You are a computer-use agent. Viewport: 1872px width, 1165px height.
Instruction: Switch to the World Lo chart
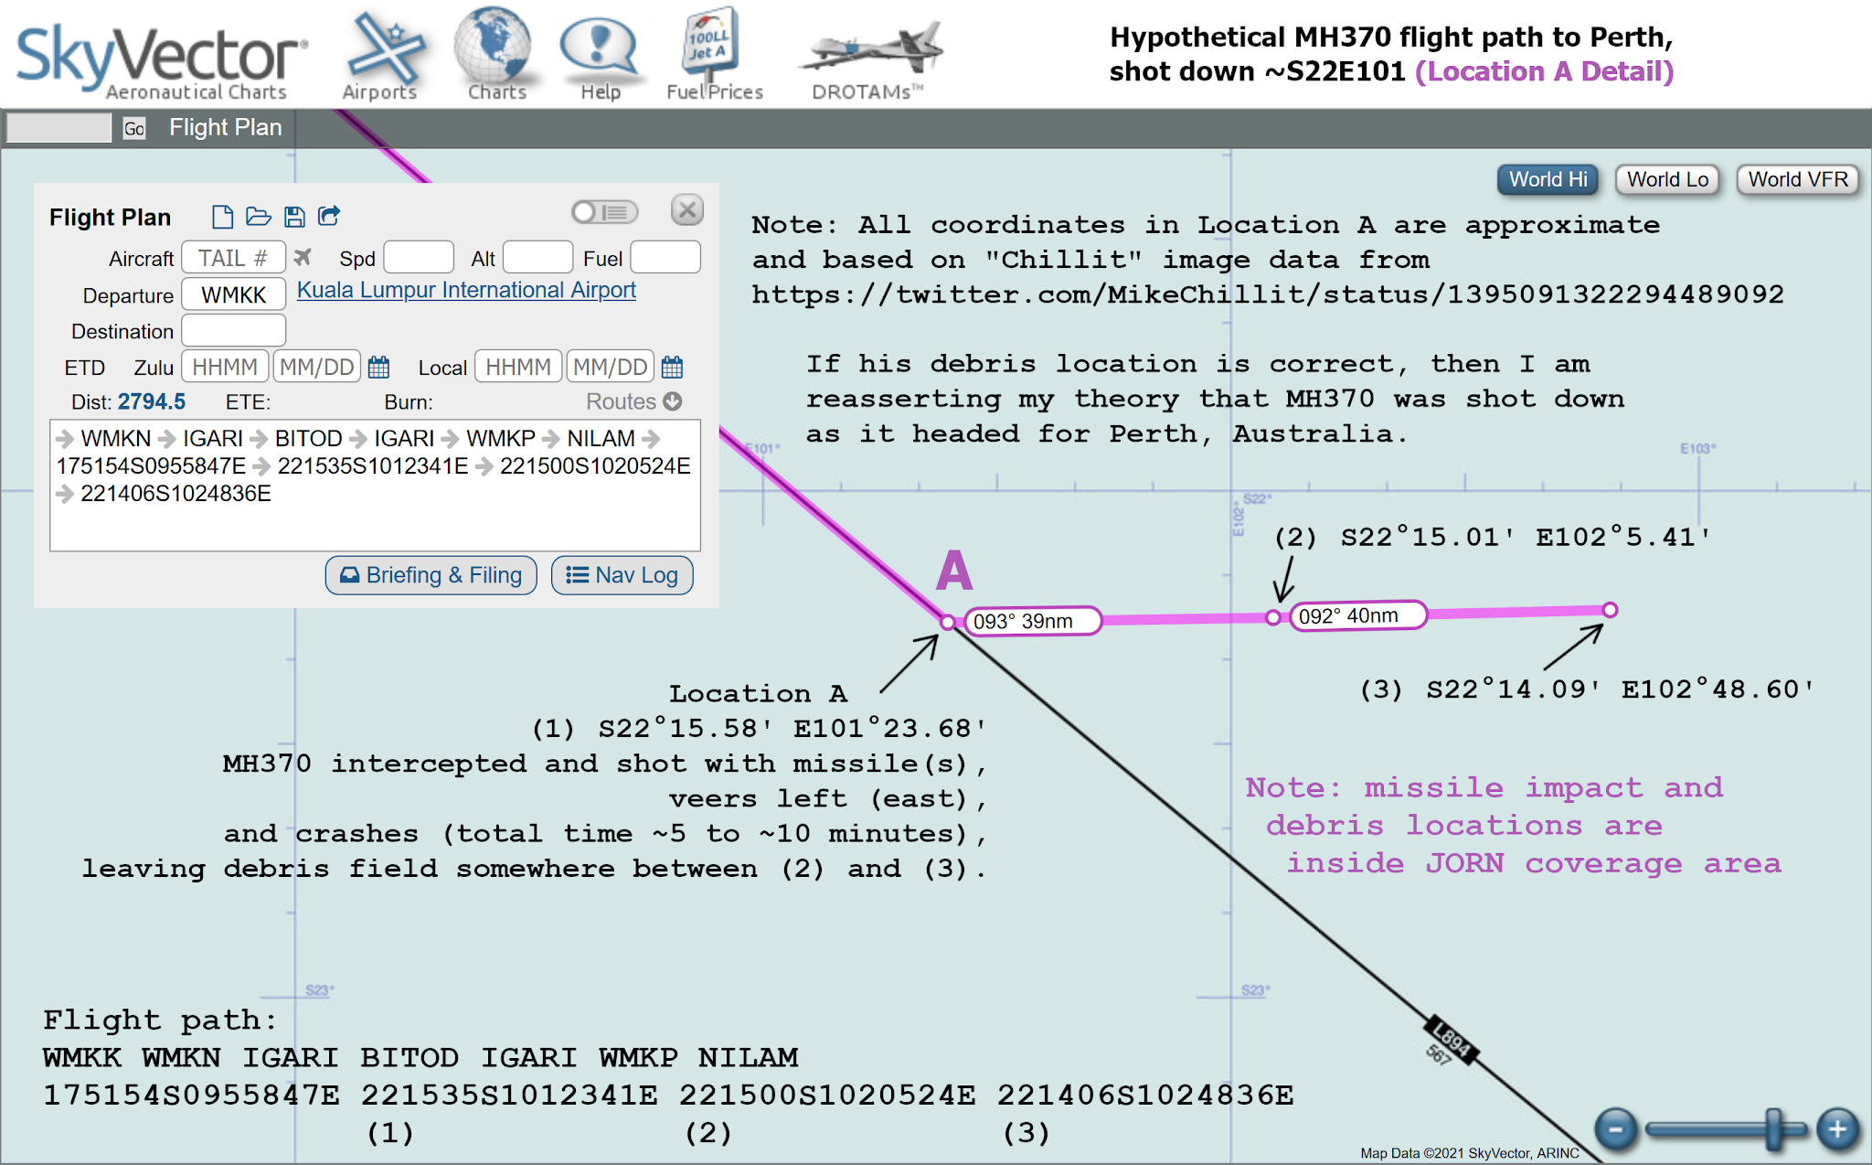pyautogui.click(x=1666, y=179)
